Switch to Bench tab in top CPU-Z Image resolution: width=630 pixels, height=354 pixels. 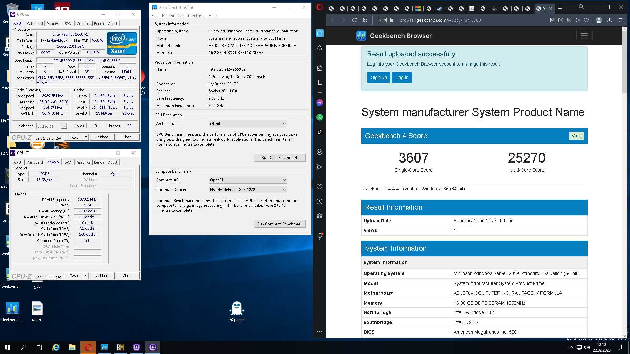pyautogui.click(x=99, y=24)
